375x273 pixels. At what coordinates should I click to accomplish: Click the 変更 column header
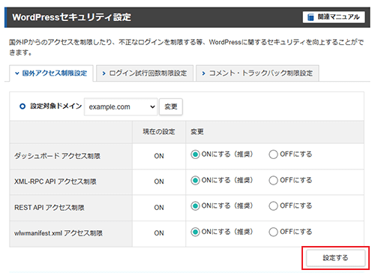pos(197,131)
